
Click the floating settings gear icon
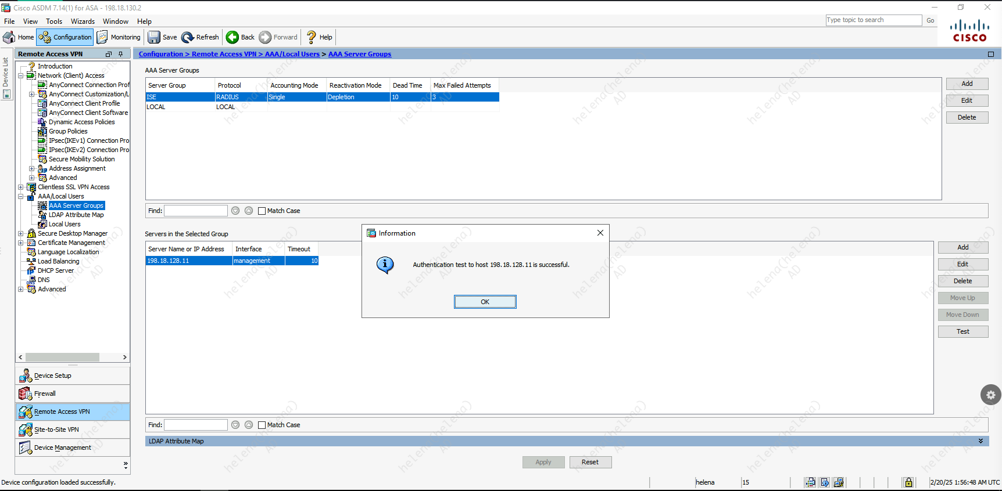(990, 395)
